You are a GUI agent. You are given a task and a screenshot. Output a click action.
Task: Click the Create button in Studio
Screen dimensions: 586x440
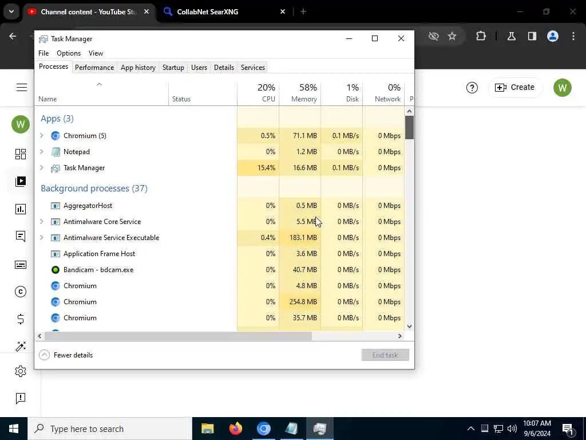pos(514,88)
